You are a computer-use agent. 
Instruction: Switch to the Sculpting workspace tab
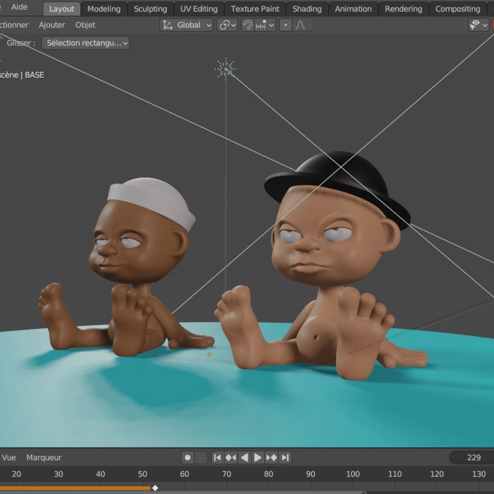[150, 9]
